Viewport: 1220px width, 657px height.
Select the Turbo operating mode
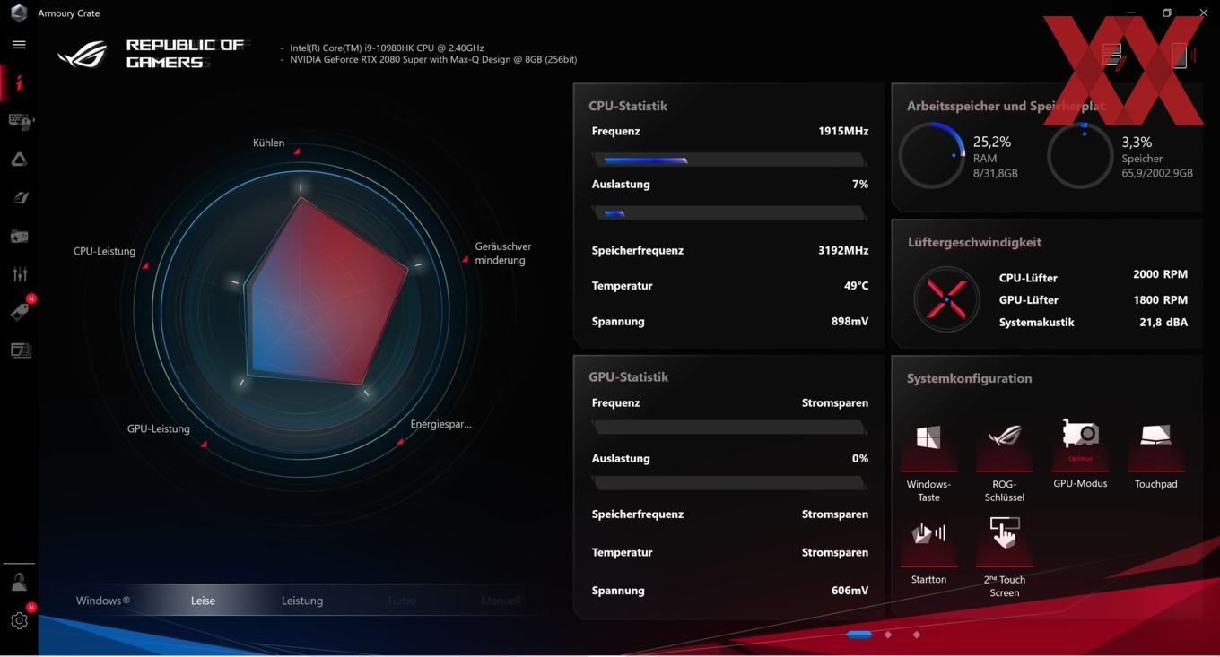(x=401, y=601)
